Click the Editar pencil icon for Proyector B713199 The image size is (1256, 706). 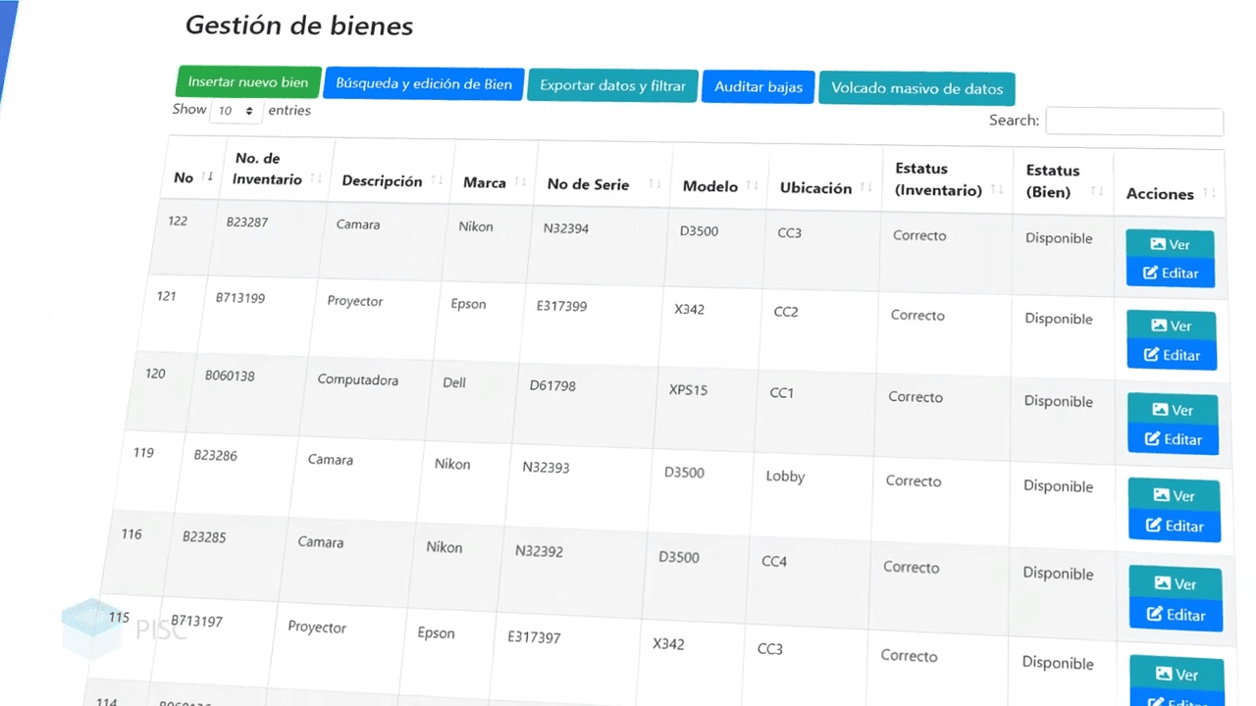[1151, 355]
